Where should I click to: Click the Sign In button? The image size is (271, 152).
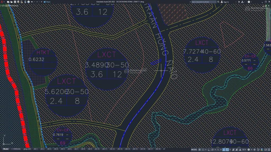pyautogui.click(x=225, y=2)
